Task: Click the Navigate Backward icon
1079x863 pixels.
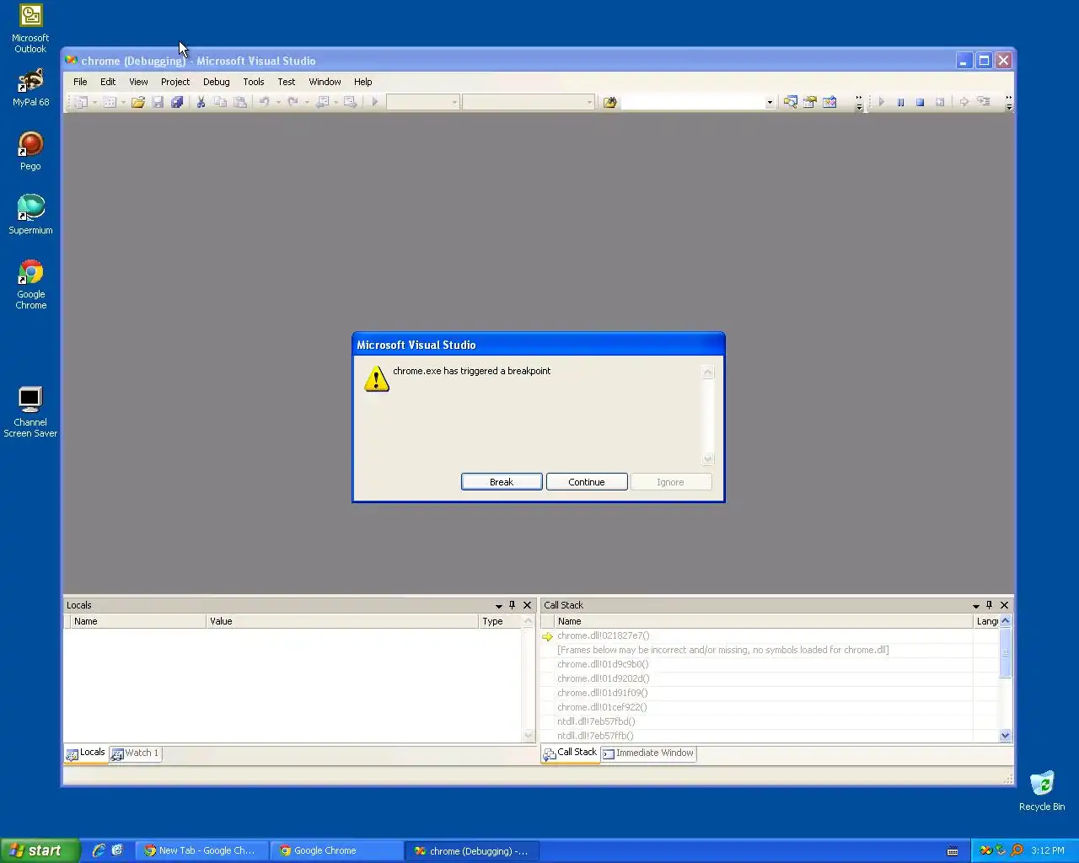Action: [x=322, y=102]
